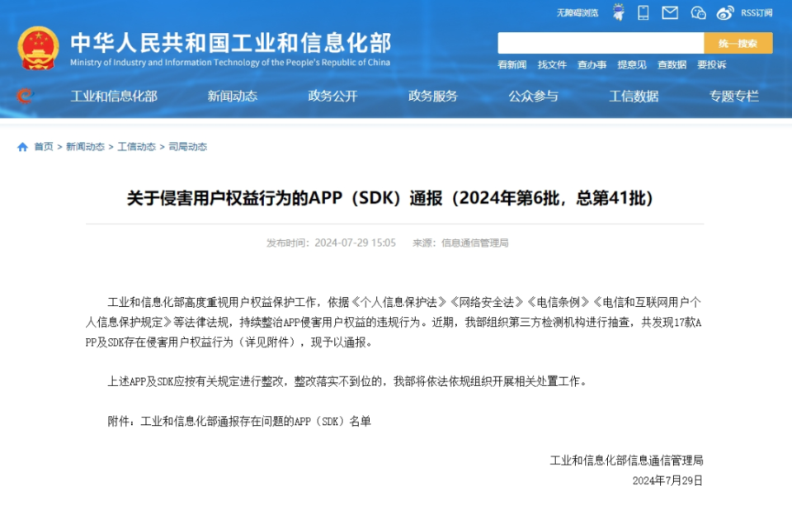This screenshot has height=505, width=792.
Task: Click the 统一搜索 button
Action: click(x=738, y=44)
